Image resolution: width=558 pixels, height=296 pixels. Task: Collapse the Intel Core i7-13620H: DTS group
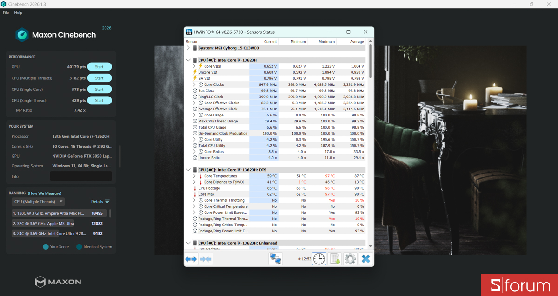[x=188, y=170]
